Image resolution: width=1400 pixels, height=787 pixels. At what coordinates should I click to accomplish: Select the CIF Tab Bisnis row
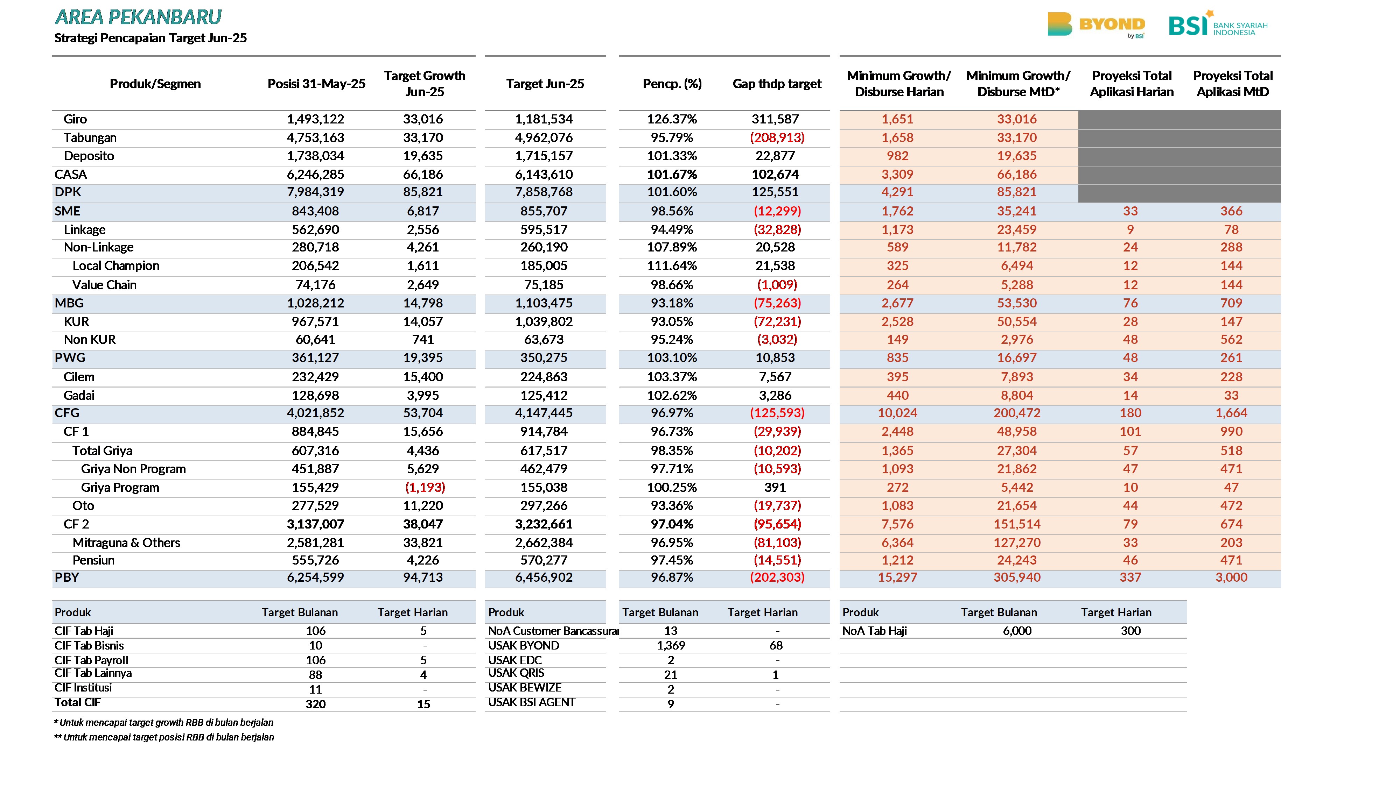coord(264,645)
